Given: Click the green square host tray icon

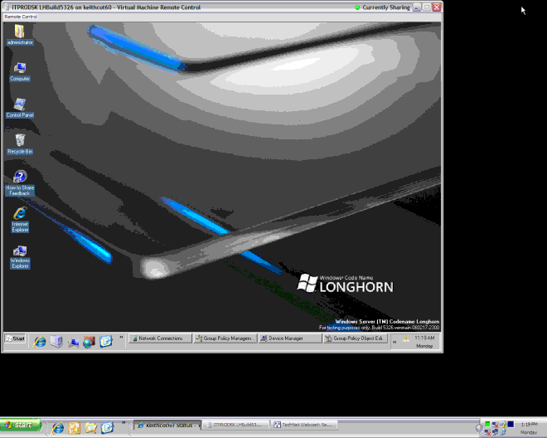Looking at the screenshot, I should [487, 424].
